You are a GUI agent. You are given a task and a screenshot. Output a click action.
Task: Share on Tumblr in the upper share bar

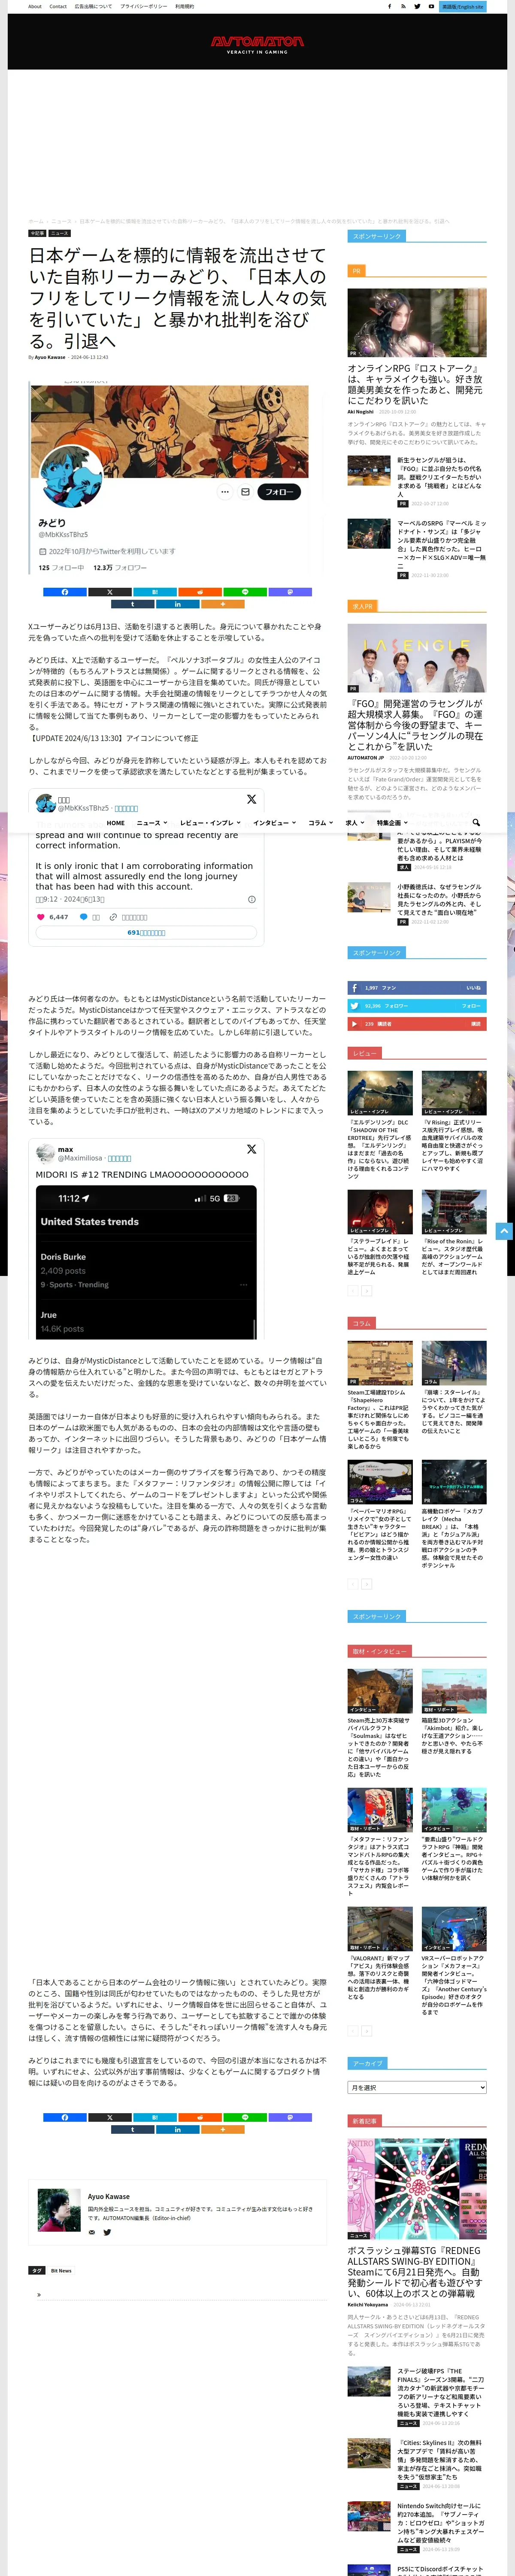coord(132,604)
